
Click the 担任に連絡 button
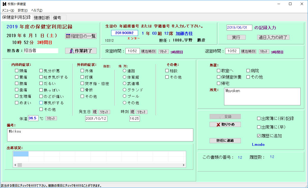tap(225, 140)
